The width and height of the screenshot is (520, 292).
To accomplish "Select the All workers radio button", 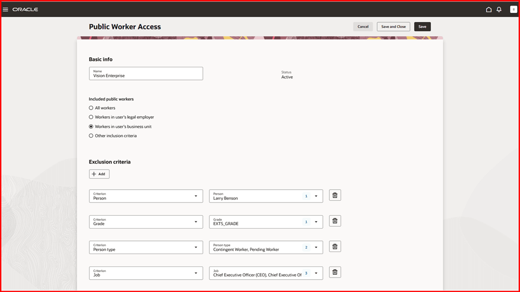I will (x=91, y=108).
